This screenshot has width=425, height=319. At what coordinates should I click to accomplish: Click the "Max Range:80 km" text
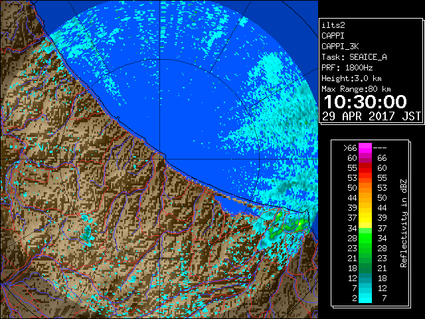tap(356, 89)
